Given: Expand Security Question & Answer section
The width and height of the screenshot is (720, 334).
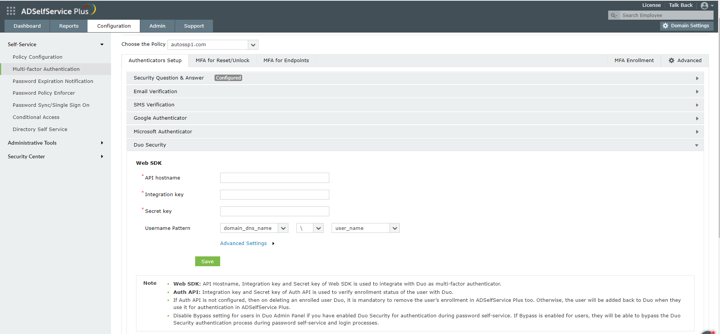Looking at the screenshot, I should pos(415,78).
